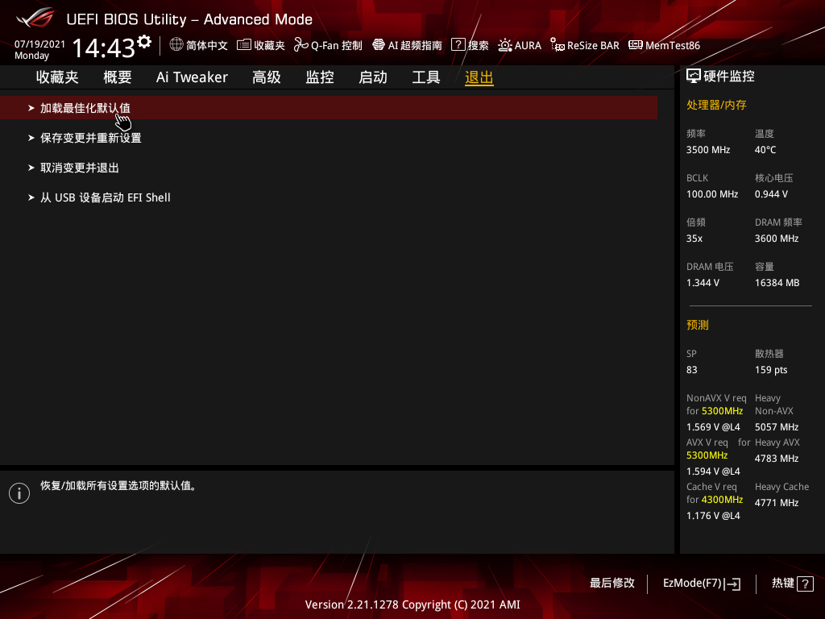The image size is (825, 619).
Task: Click the 16384 MB capacity value
Action: (777, 283)
